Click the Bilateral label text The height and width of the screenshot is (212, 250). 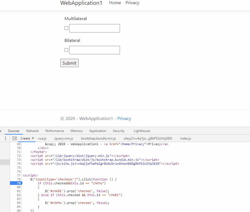pyautogui.click(x=72, y=41)
